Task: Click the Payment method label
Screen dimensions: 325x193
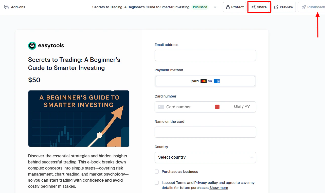Action: point(169,70)
